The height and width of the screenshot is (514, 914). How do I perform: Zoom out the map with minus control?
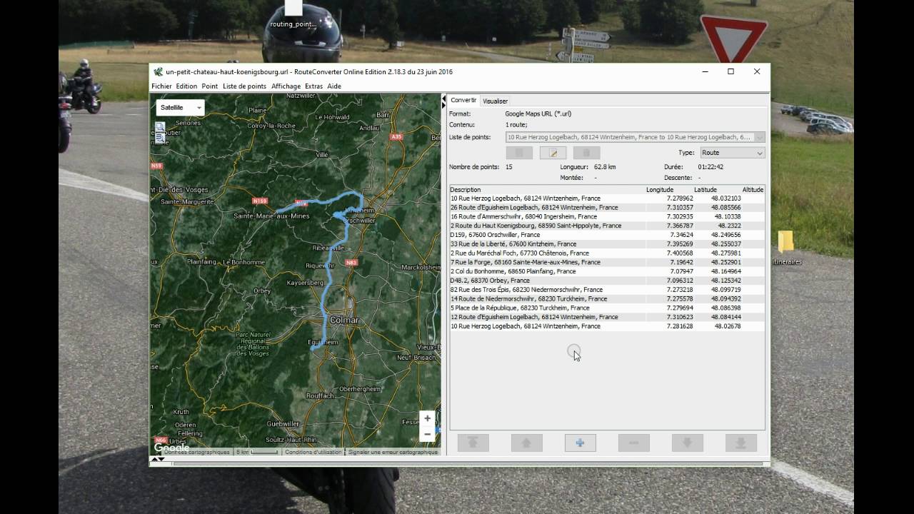427,434
